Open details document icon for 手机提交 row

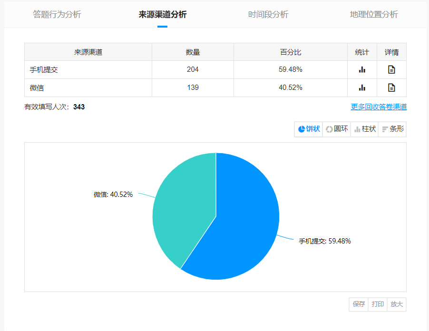coord(391,70)
